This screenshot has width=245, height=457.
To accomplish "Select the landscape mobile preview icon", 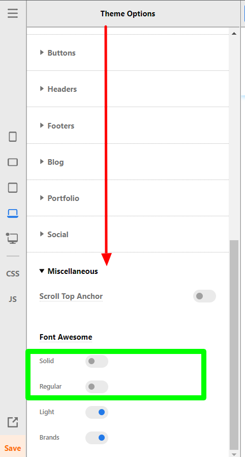I will 13,162.
